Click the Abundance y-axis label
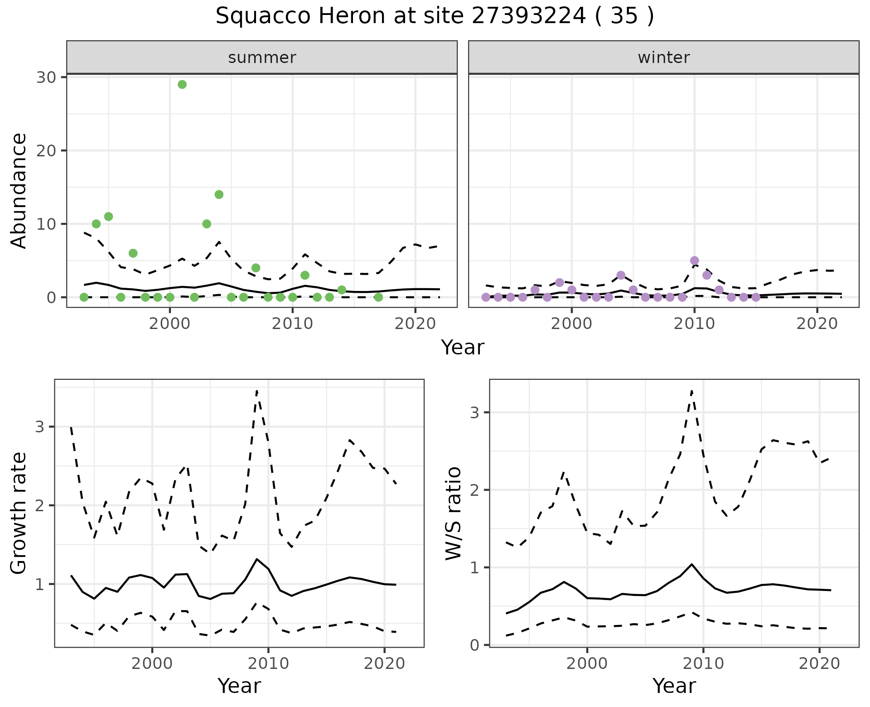Viewport: 870px width, 707px height. click(19, 191)
